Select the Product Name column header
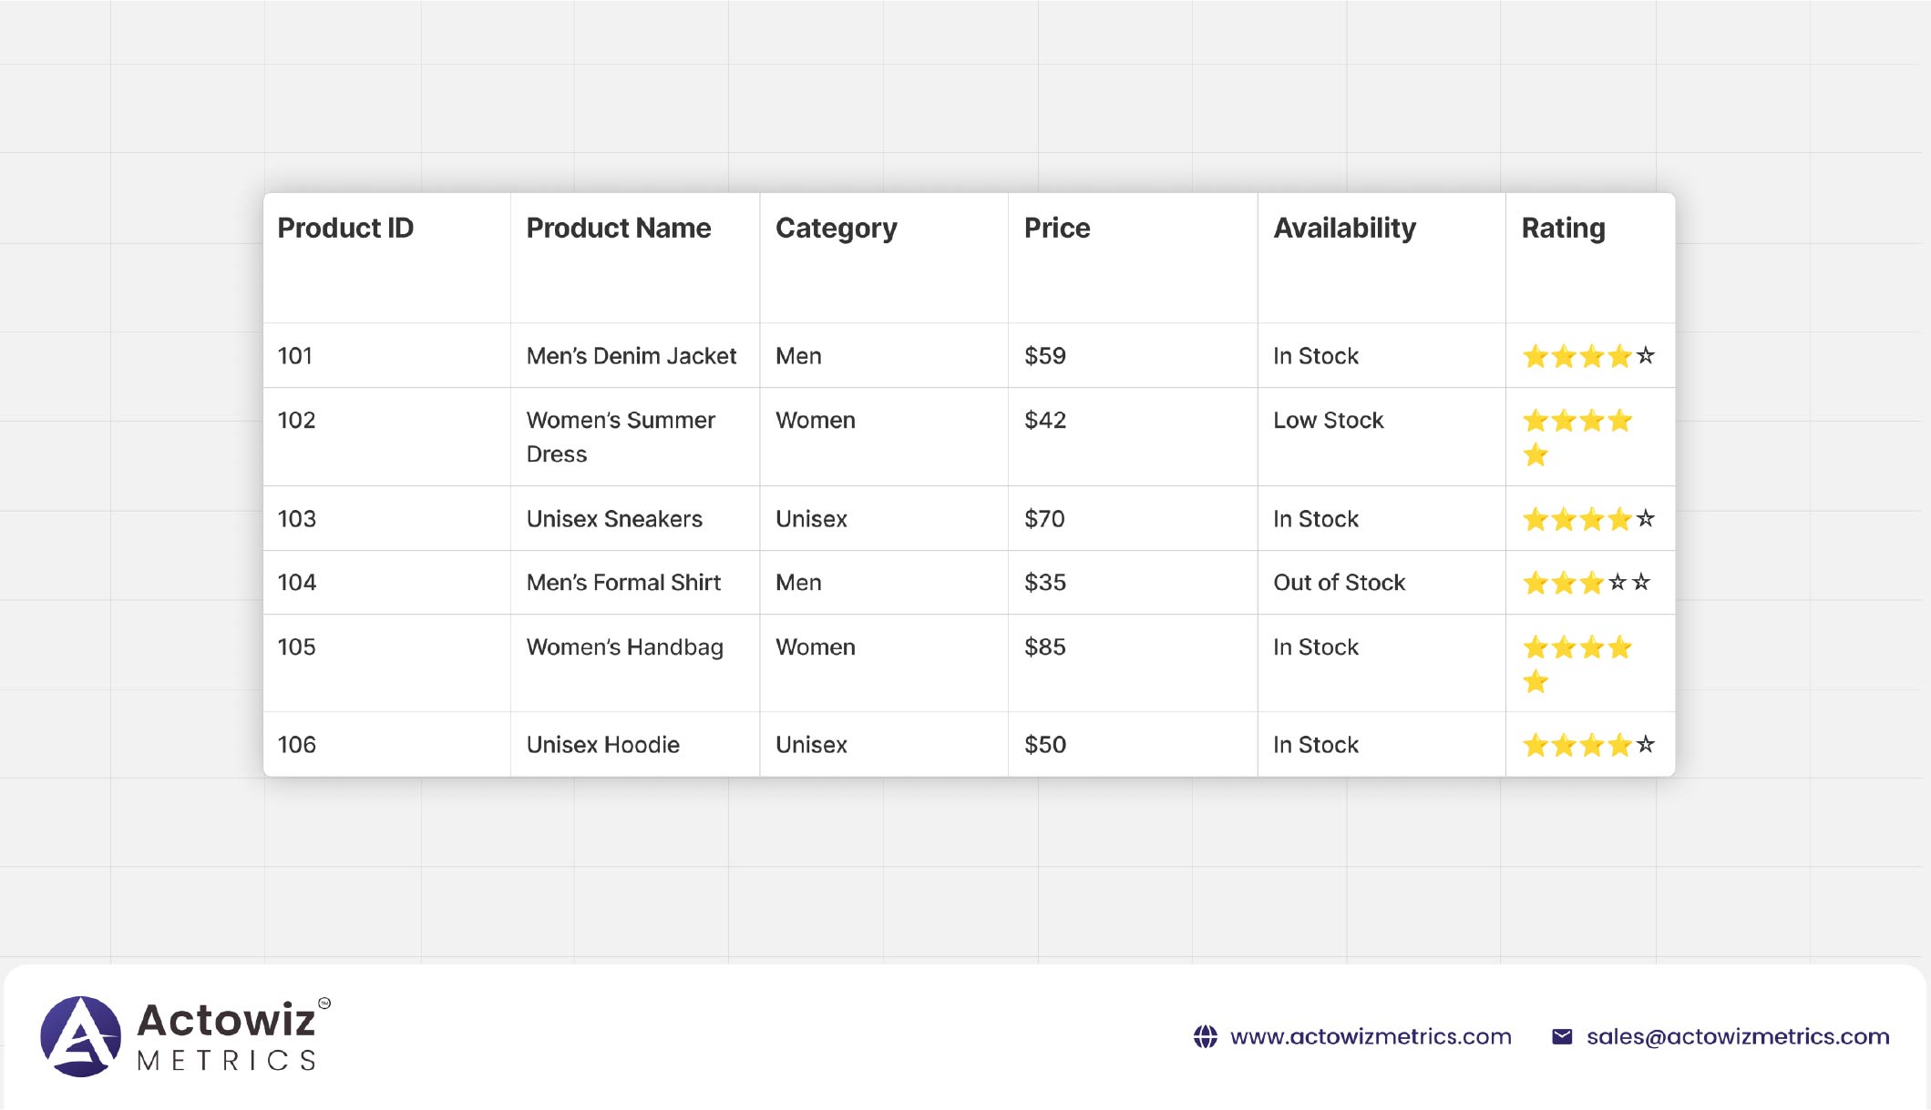Image resolution: width=1931 pixels, height=1110 pixels. tap(619, 228)
